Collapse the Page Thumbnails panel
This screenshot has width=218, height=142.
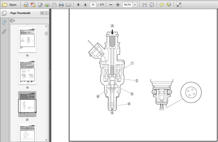point(42,13)
